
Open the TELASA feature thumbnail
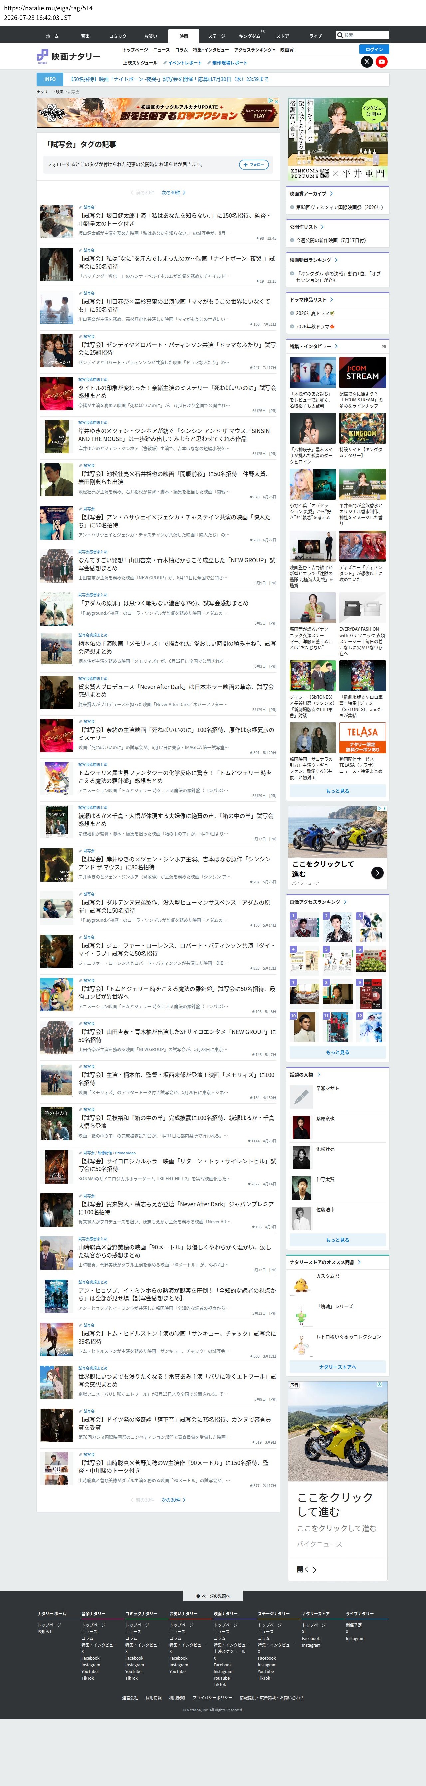point(362,738)
